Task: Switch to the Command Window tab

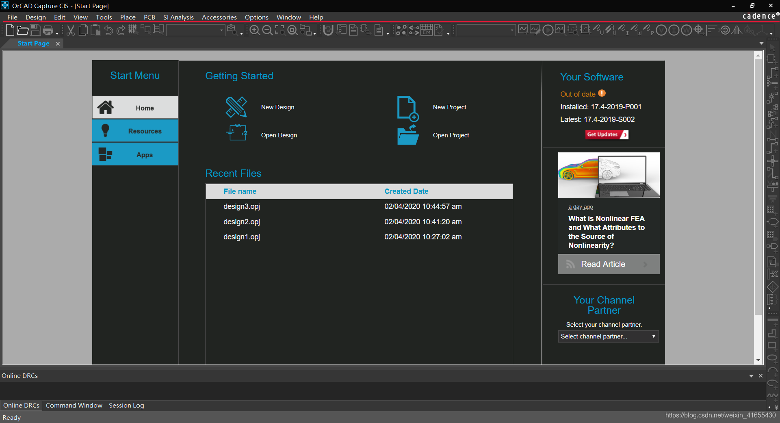Action: [x=74, y=405]
